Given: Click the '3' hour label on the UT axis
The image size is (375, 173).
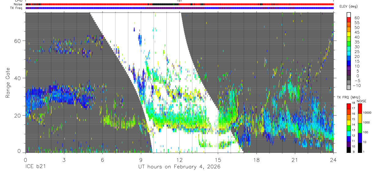Looking at the screenshot, I should [64, 160].
